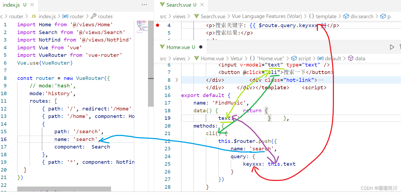Click braces icon before template breadcrumb
The width and height of the screenshot is (401, 193).
point(312,16)
